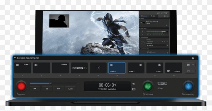Collapse the Game Audio section
Image resolution: width=212 pixels, height=111 pixels.
pyautogui.click(x=140, y=28)
